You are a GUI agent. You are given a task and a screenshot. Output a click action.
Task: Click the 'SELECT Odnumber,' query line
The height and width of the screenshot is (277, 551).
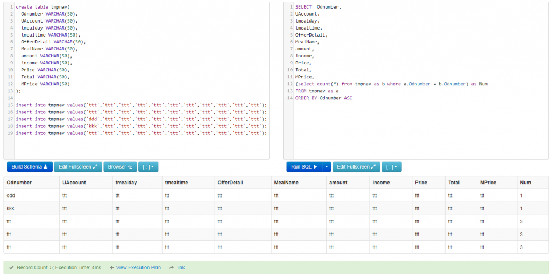click(319, 7)
